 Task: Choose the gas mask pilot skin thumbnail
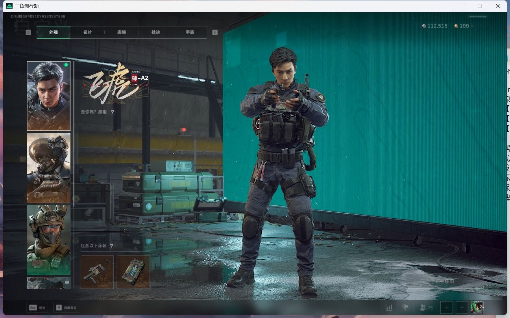[x=48, y=168]
